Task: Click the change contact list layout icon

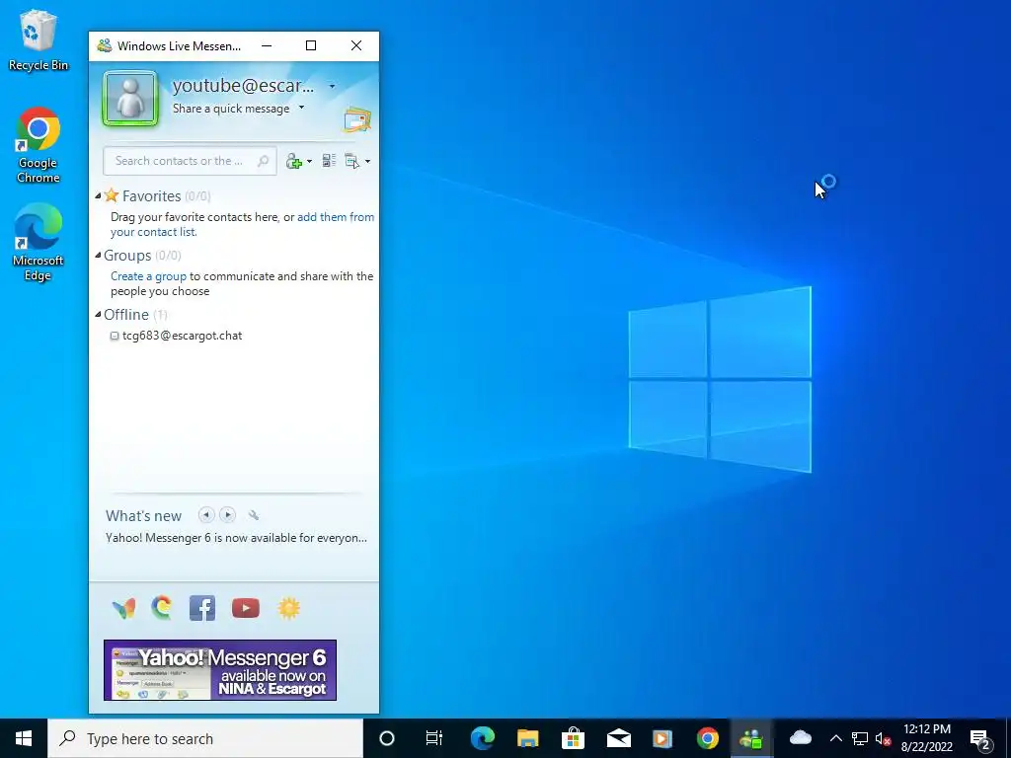Action: pos(329,161)
